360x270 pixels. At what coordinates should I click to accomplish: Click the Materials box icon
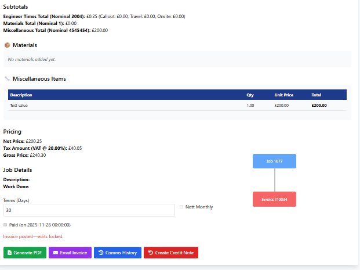[7, 45]
